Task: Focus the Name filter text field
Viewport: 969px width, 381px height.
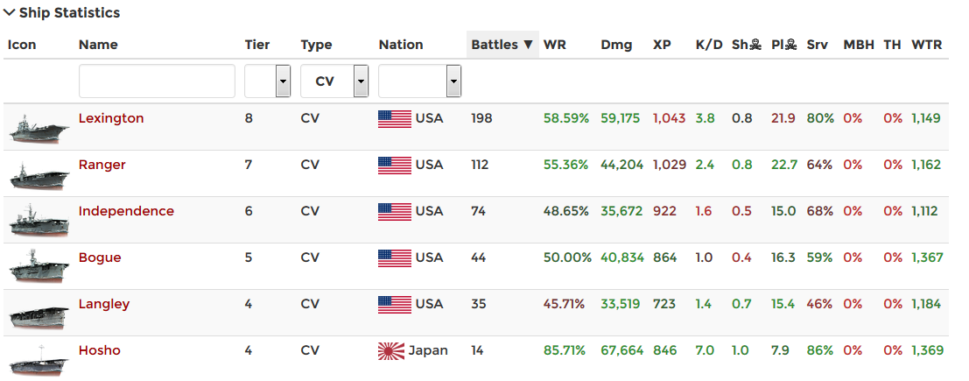Action: click(157, 81)
